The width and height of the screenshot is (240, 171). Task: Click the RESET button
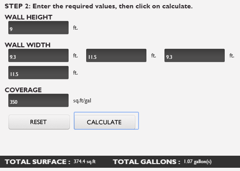tap(39, 122)
